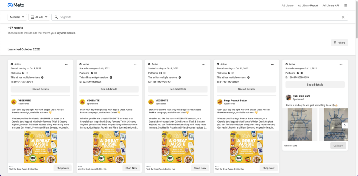Viewport: 358px width, 176px height.
Task: See ad details for ad 1465404397313471
Action: (x=178, y=89)
